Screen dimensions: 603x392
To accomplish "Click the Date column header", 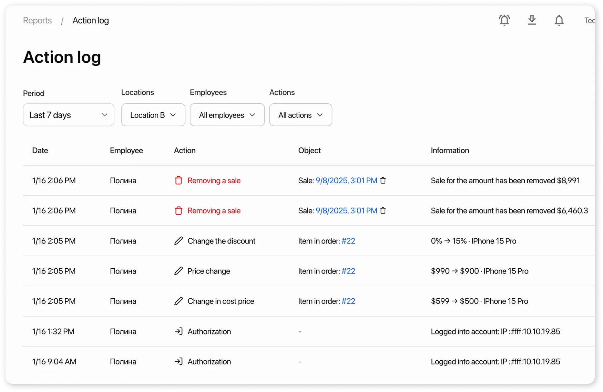I will coord(40,151).
